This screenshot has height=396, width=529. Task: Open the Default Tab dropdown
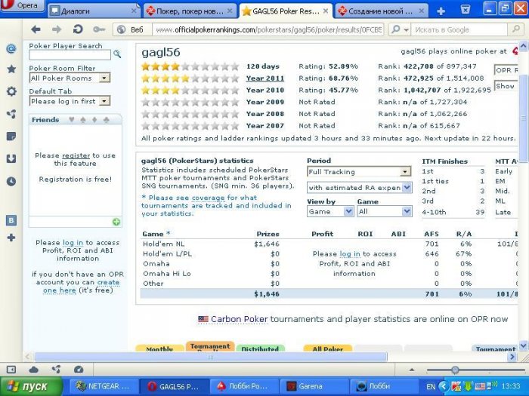[x=70, y=101]
